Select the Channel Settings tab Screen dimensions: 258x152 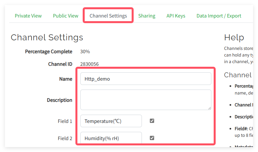click(108, 16)
